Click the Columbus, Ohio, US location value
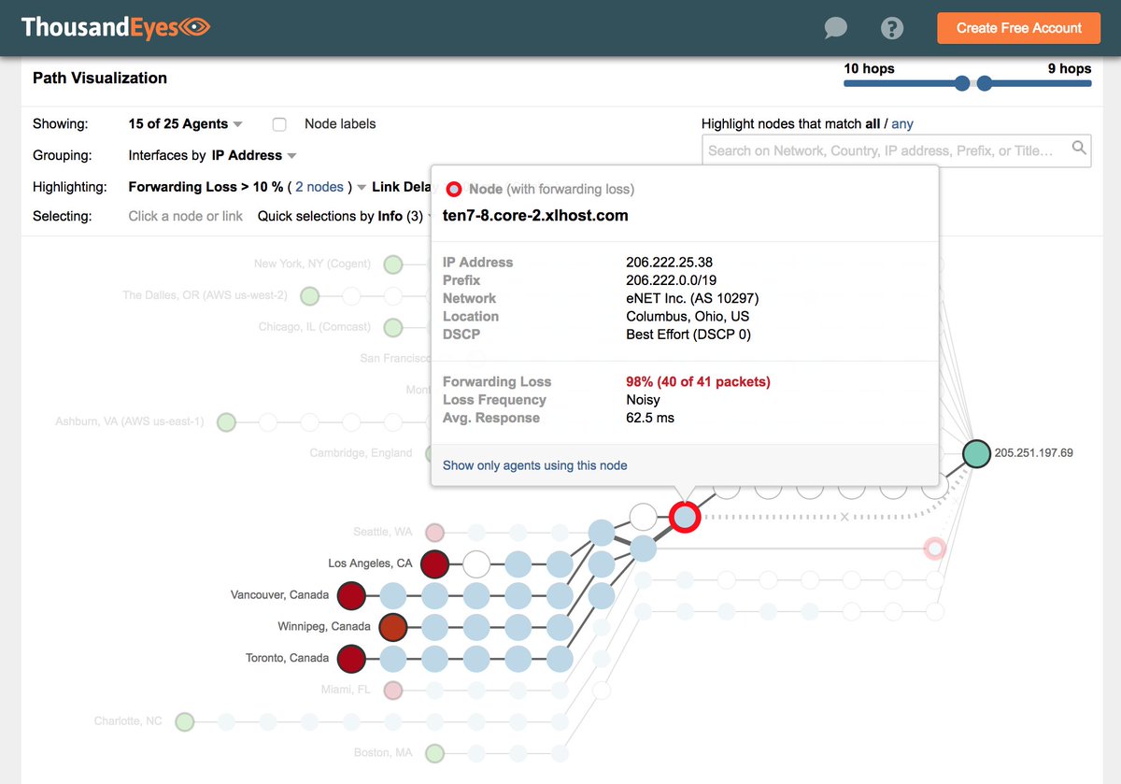The width and height of the screenshot is (1121, 784). (x=688, y=316)
